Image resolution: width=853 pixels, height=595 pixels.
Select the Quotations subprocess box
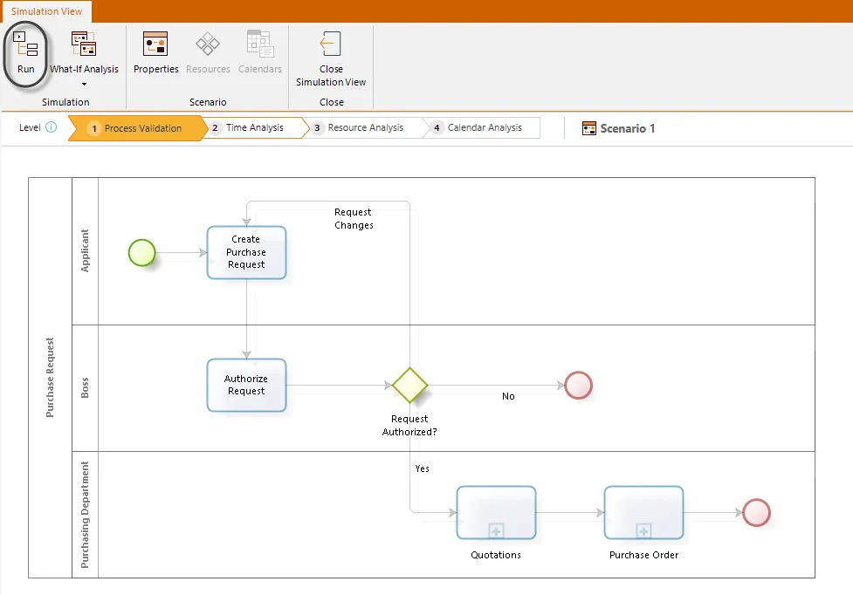[x=496, y=512]
